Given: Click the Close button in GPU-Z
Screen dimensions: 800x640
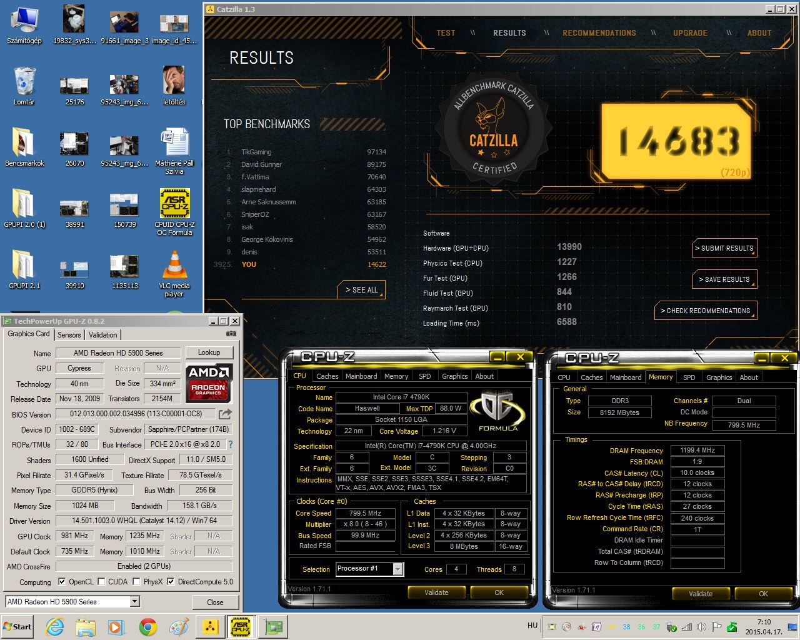Looking at the screenshot, I should coord(215,602).
